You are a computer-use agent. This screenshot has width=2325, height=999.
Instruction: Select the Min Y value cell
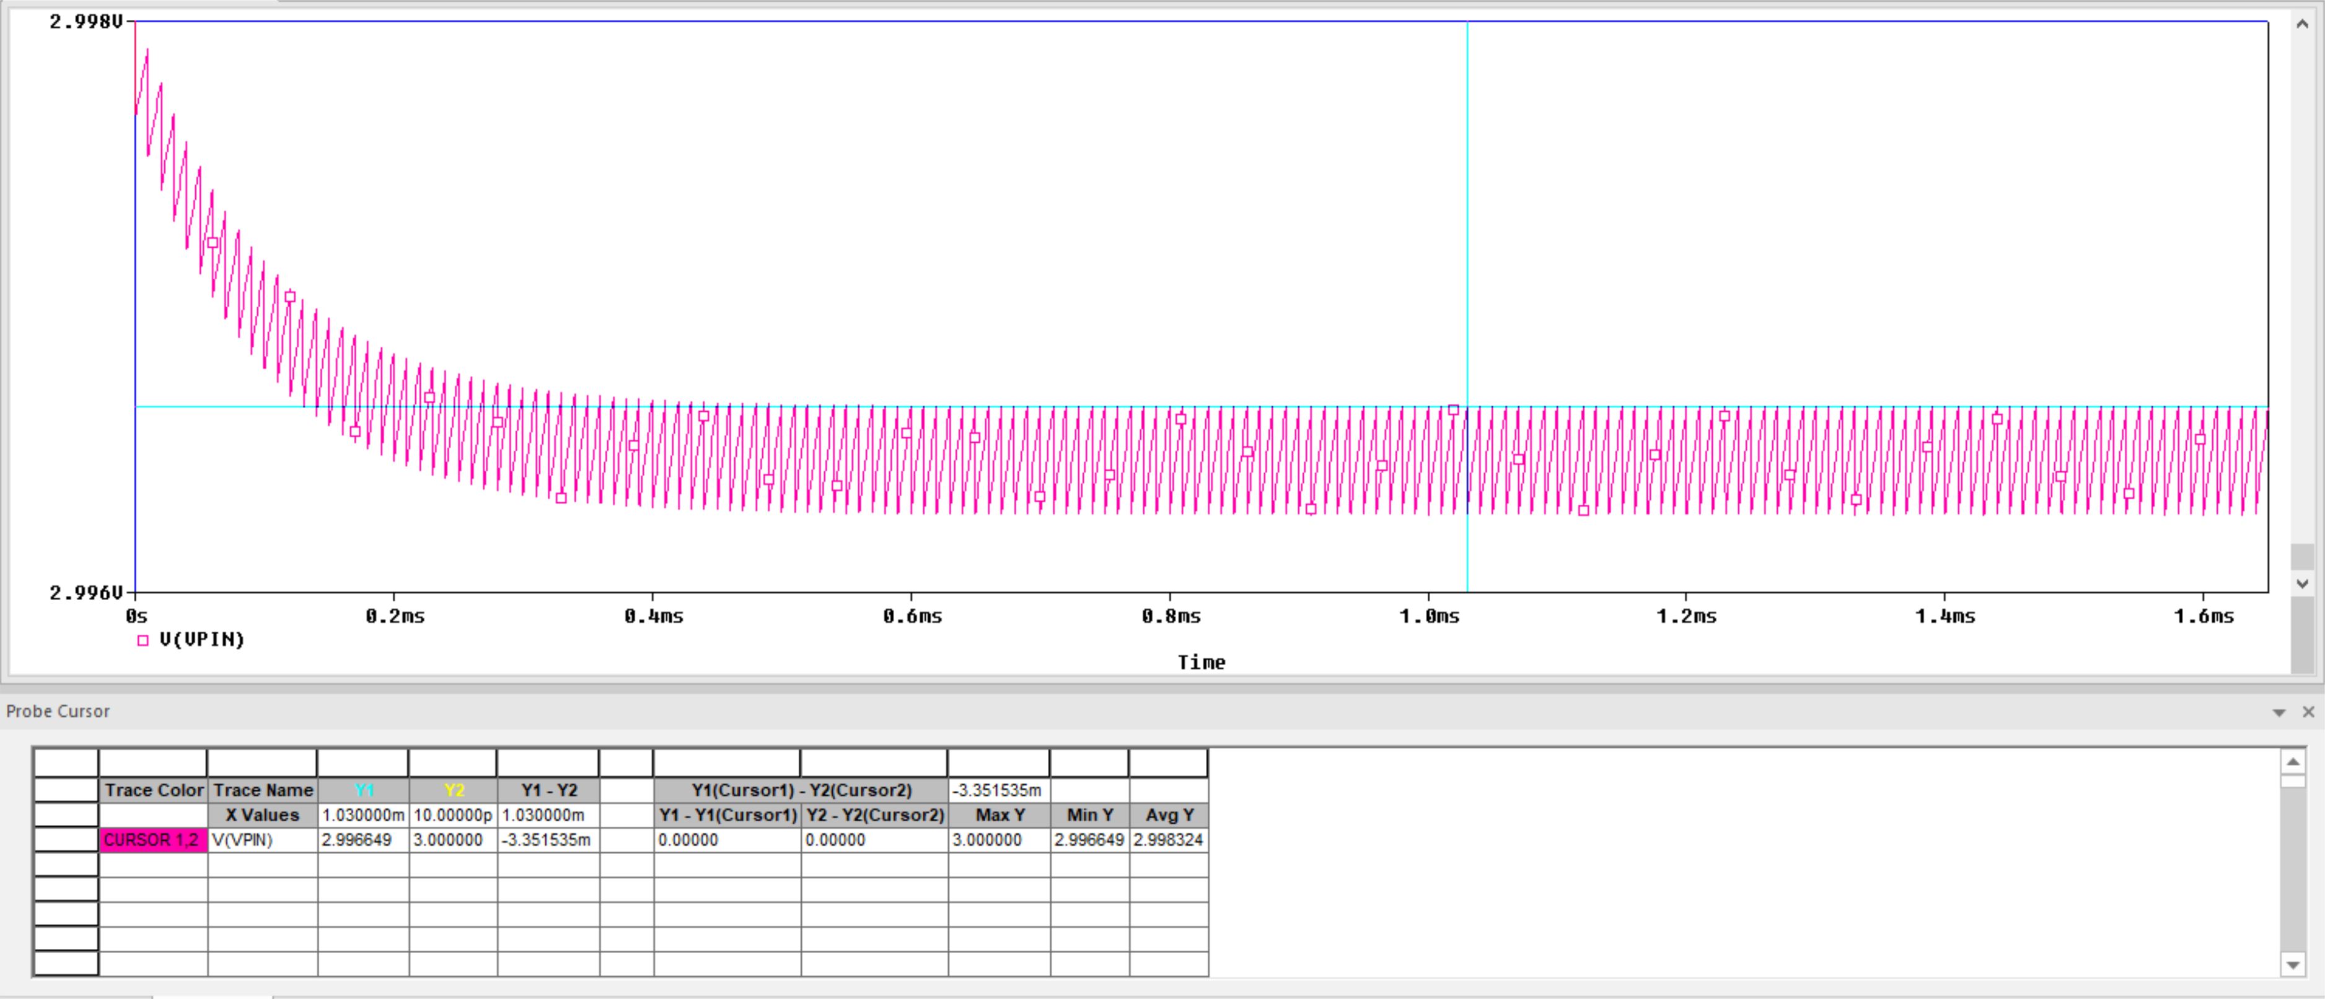pos(1089,840)
